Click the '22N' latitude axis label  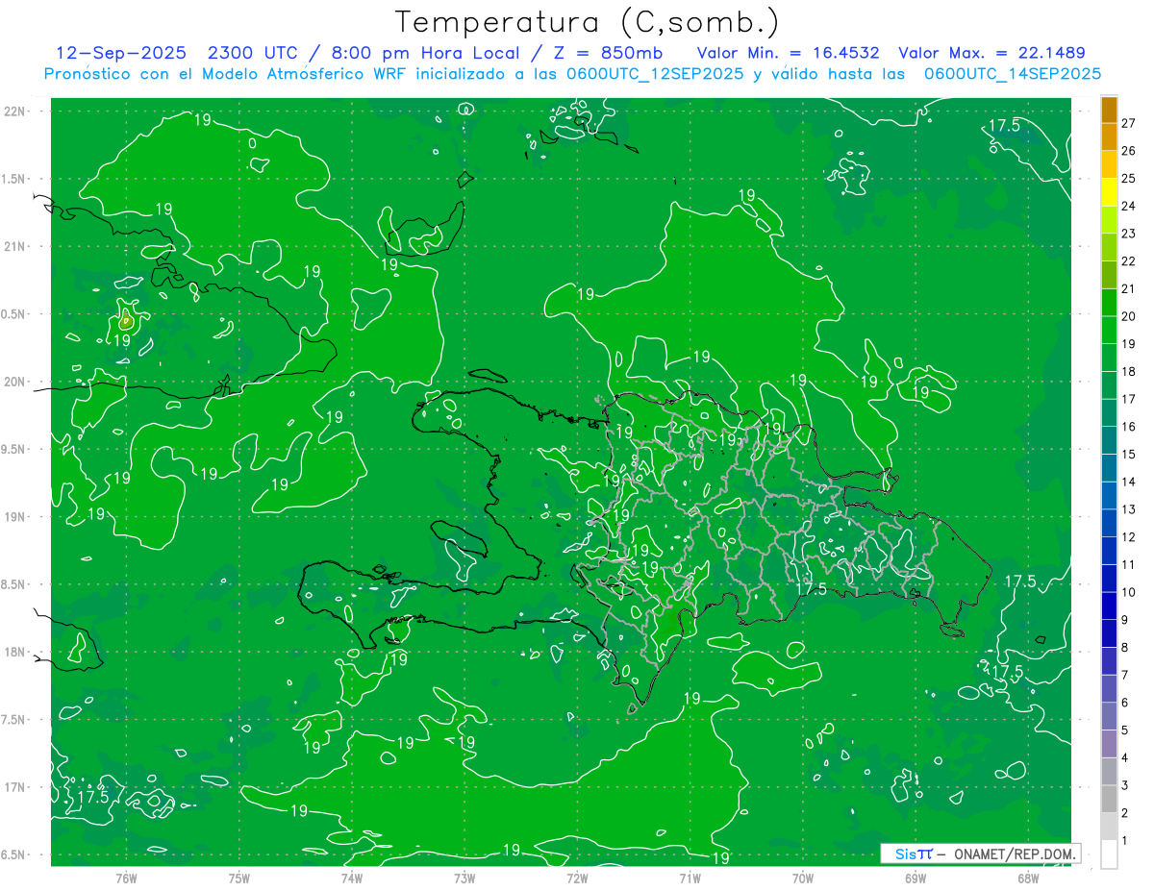(15, 111)
